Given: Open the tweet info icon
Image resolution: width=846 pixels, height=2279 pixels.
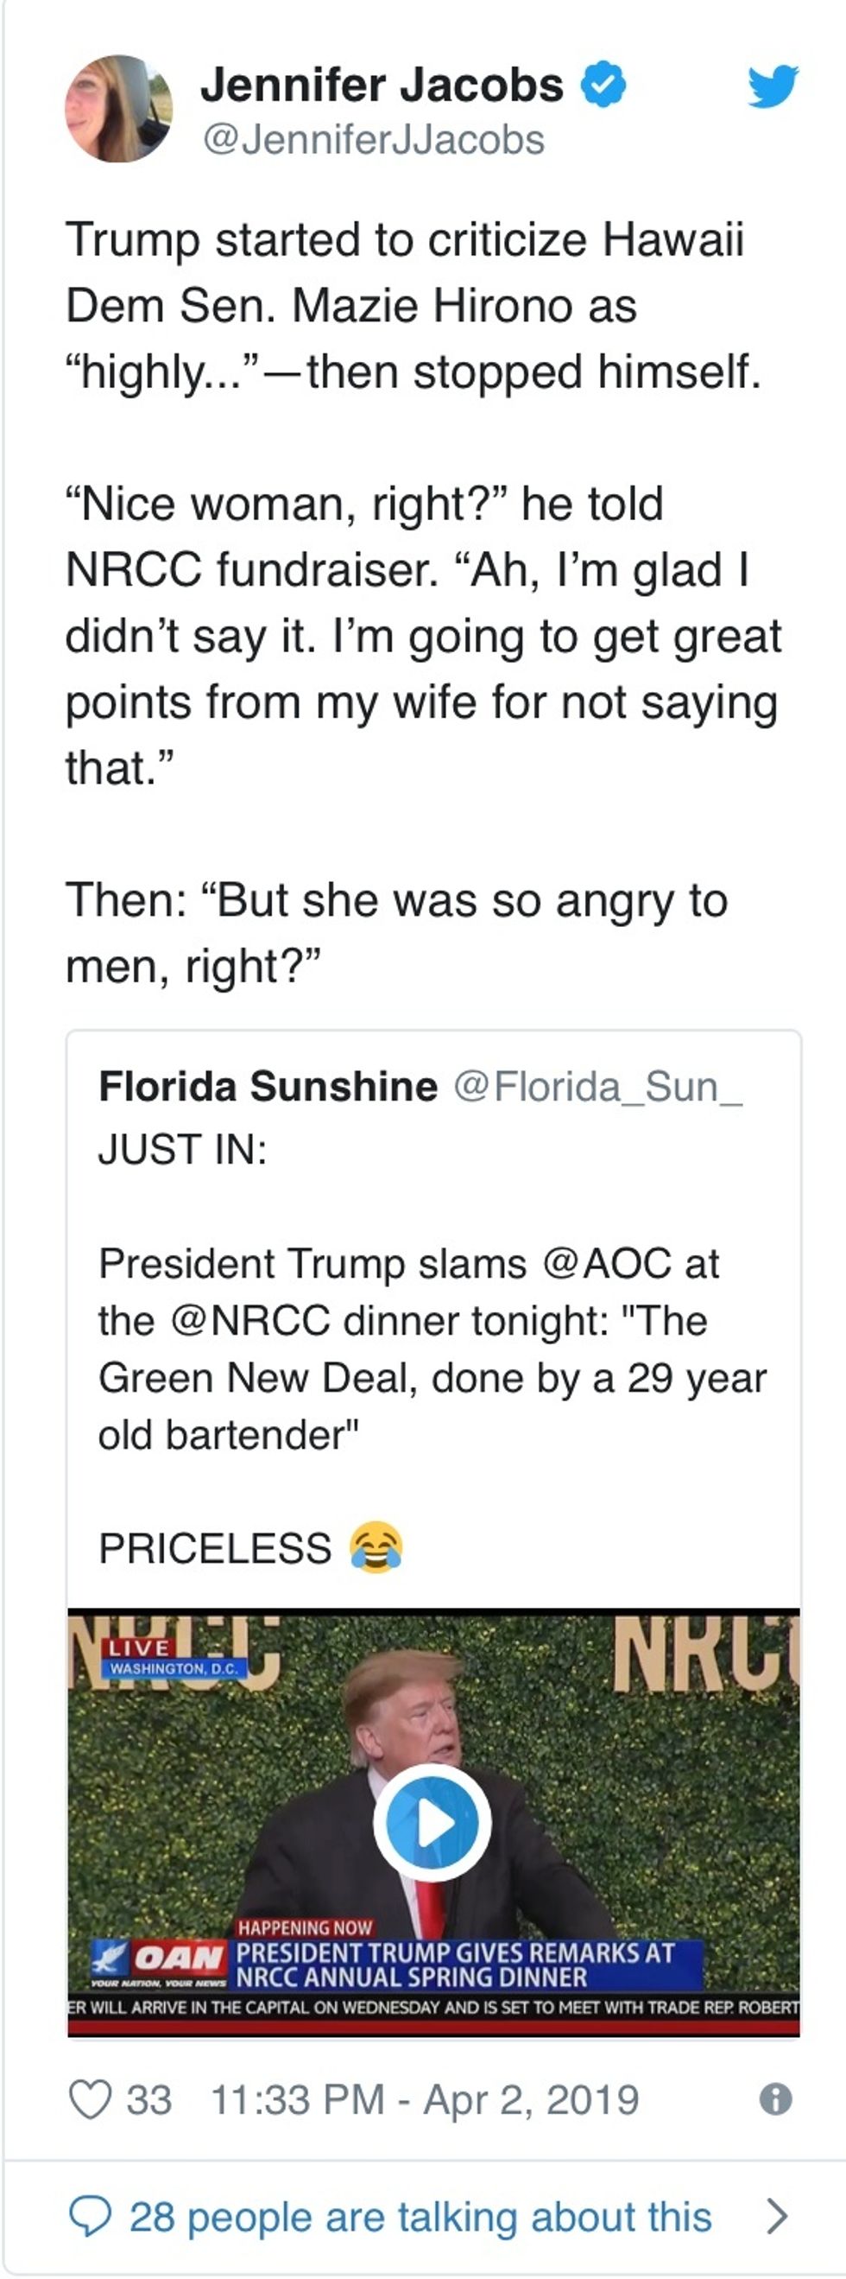Looking at the screenshot, I should (x=775, y=2099).
